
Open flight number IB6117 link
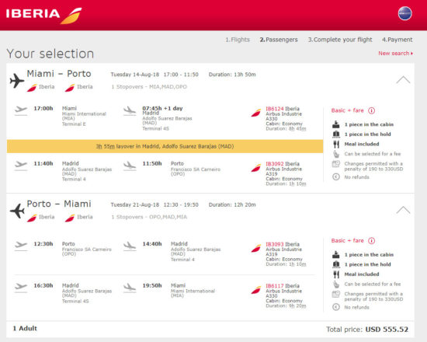275,285
